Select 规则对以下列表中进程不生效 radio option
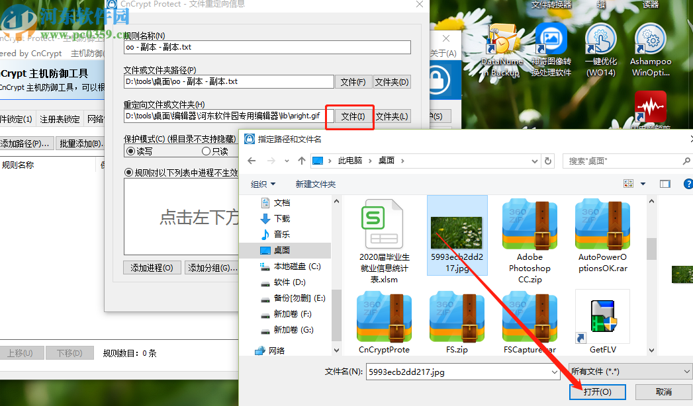 coord(128,173)
